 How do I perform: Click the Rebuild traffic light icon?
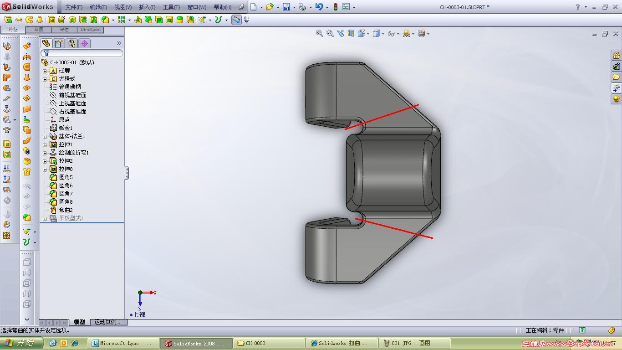336,7
